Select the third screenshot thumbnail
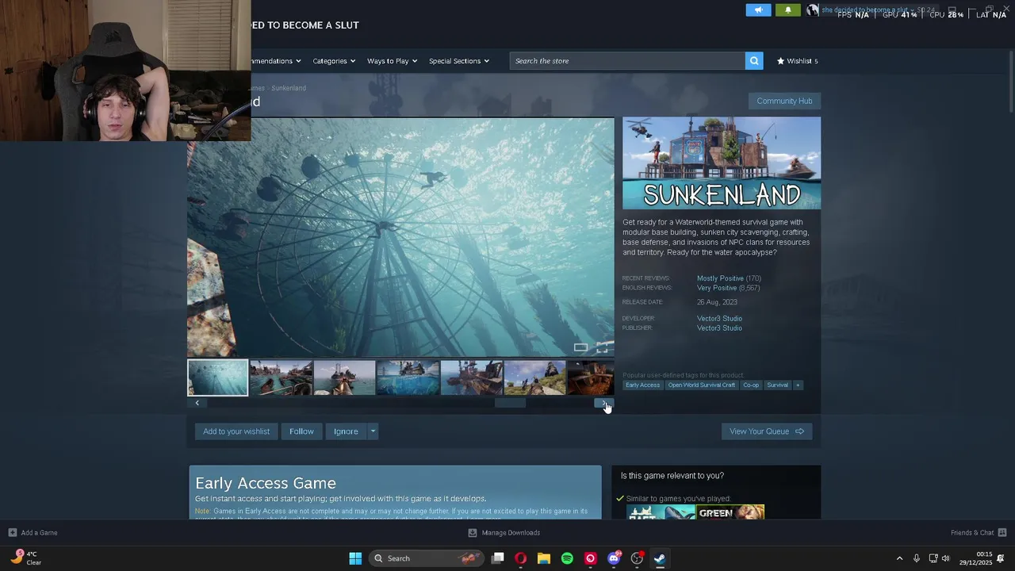Screen dimensions: 1015x571 click(x=344, y=377)
